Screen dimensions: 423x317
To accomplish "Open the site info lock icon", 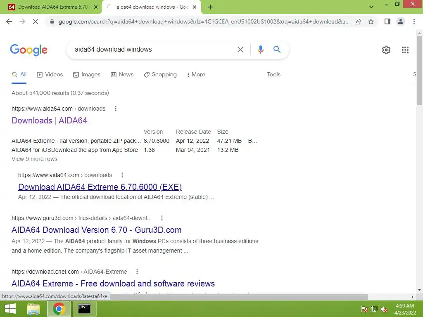I will point(52,21).
